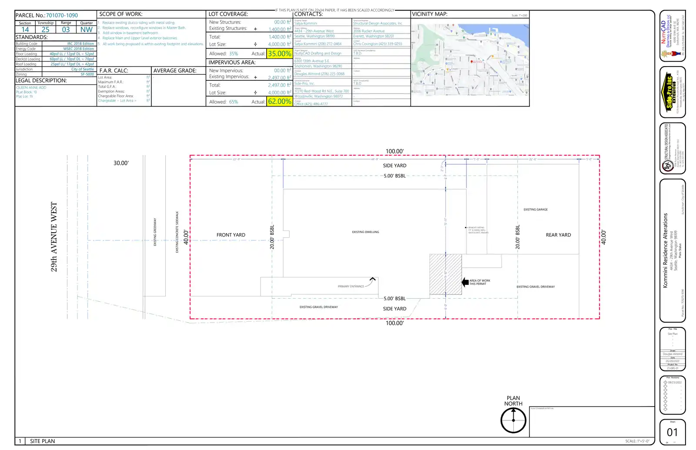Click the hatched area of work region
This screenshot has height=450, width=696.
445,274
